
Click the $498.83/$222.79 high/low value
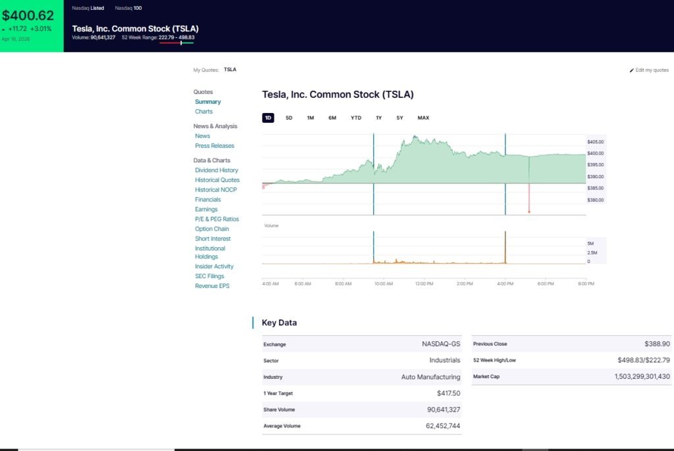tap(644, 360)
